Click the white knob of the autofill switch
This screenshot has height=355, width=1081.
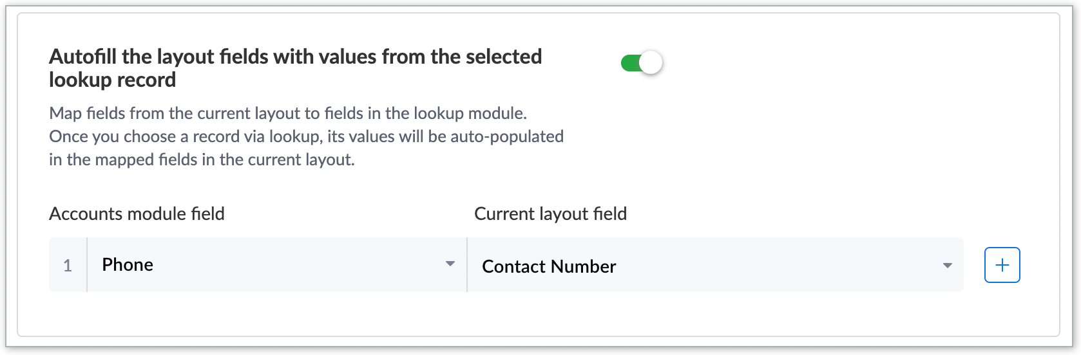point(651,63)
